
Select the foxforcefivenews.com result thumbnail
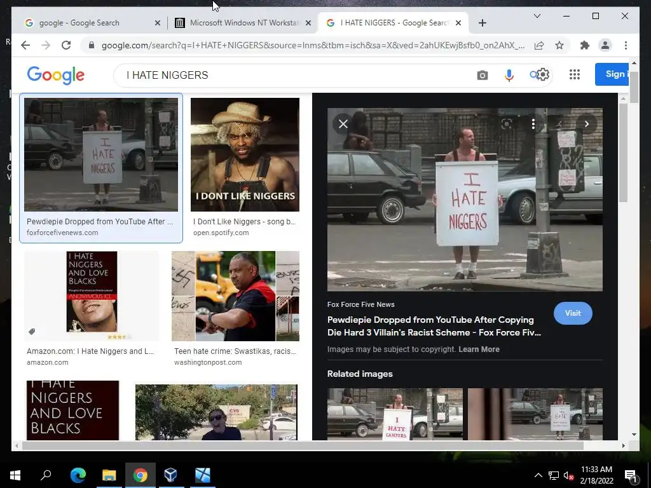pyautogui.click(x=101, y=154)
